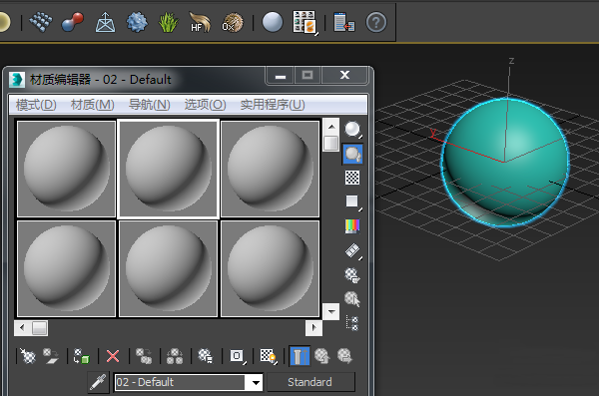This screenshot has width=599, height=396.
Task: Click the render setup grid icon in toolbar
Action: [304, 23]
